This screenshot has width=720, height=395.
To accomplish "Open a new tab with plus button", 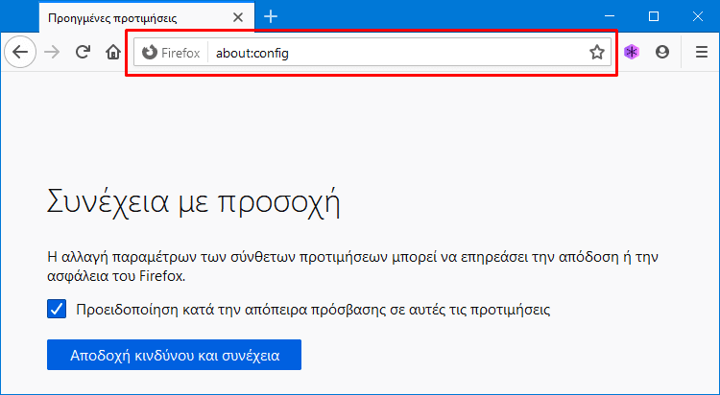I will point(271,17).
